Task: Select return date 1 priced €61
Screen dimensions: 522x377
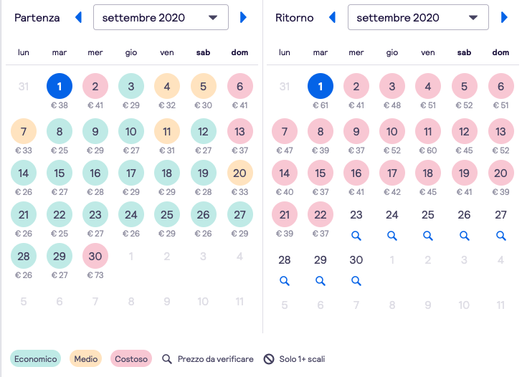Action: pyautogui.click(x=321, y=87)
